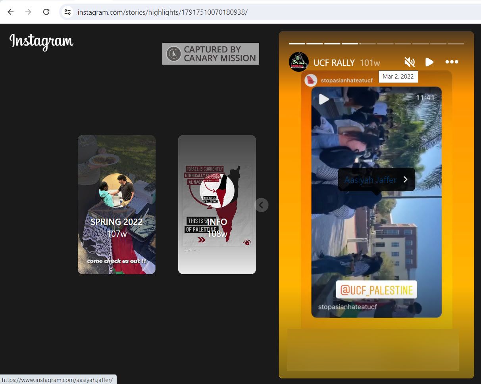Open the SPRING 2022 highlight

116,205
